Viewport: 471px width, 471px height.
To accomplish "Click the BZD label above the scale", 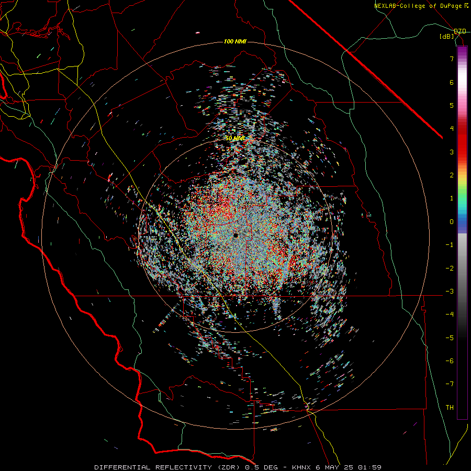I will coord(460,31).
